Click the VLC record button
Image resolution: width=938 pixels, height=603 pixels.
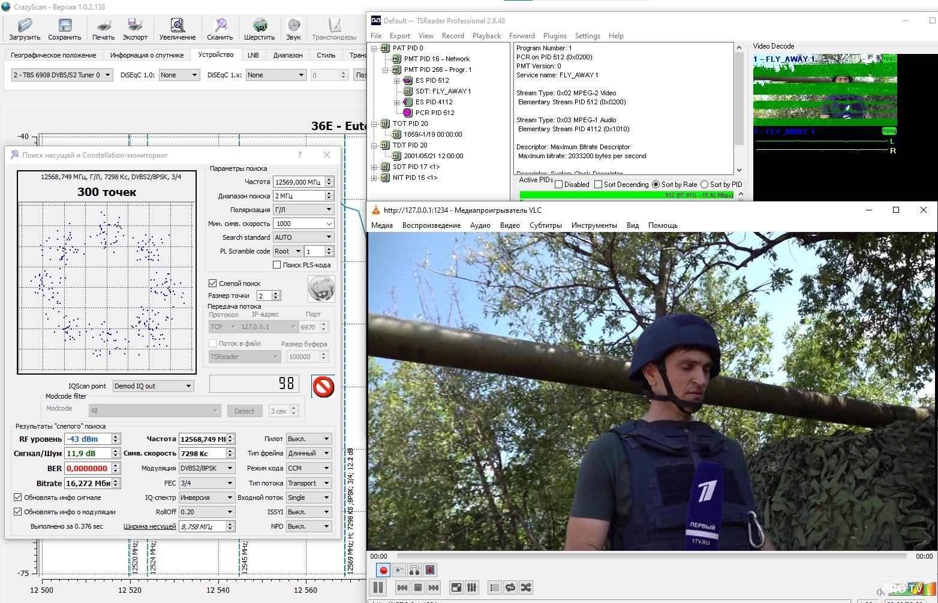(383, 570)
